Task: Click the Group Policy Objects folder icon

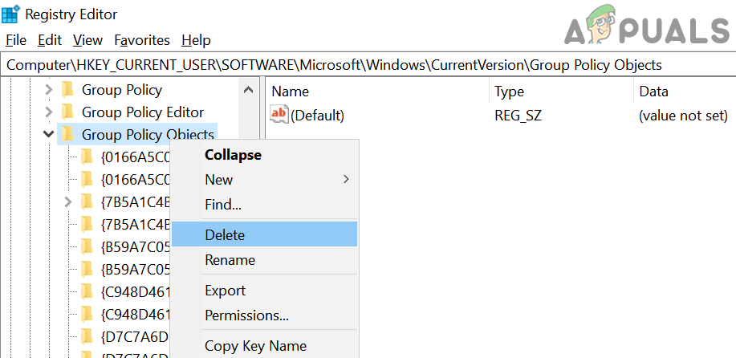Action: pyautogui.click(x=68, y=135)
